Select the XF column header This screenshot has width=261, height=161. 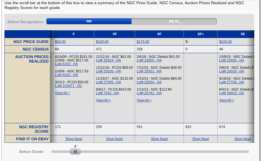click(x=159, y=34)
